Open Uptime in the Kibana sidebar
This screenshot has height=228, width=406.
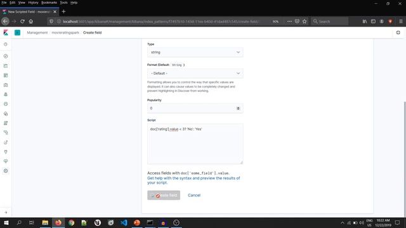click(x=6, y=142)
